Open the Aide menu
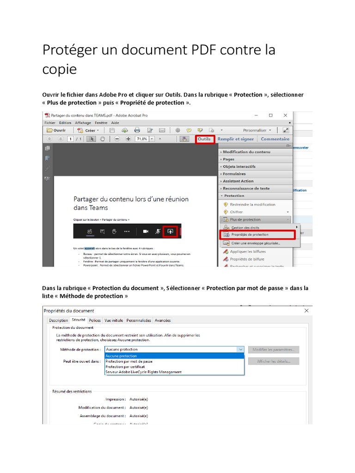 pos(115,123)
